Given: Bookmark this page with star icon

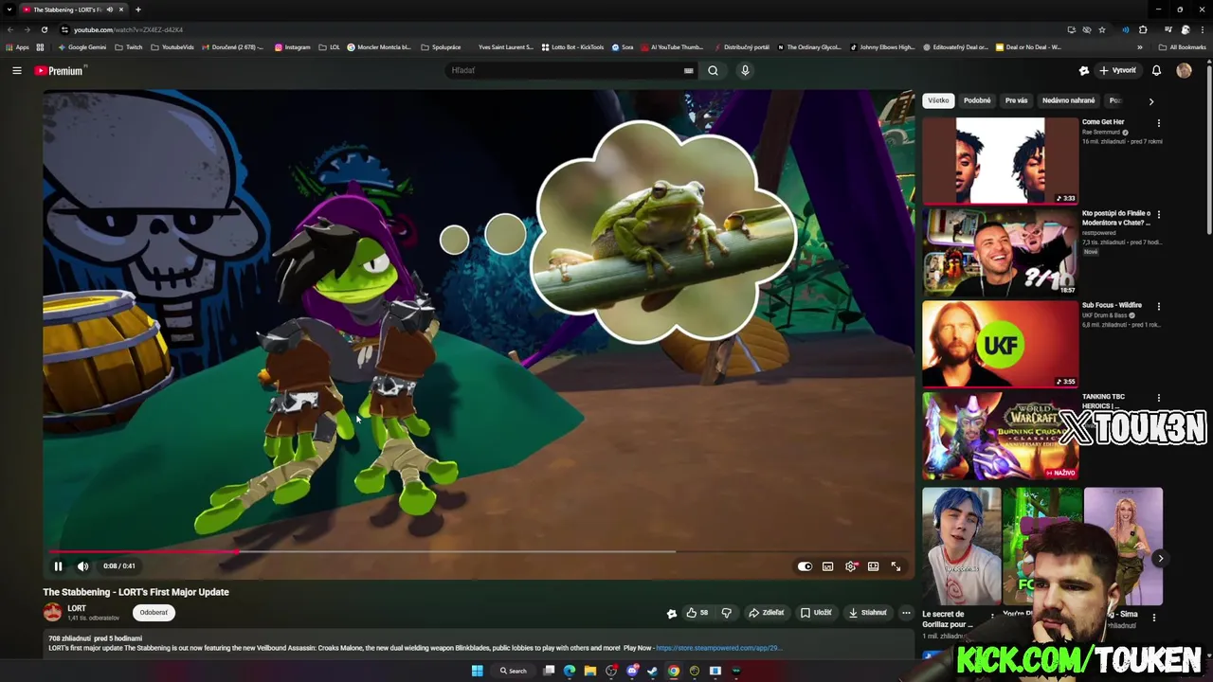Looking at the screenshot, I should pos(1102,29).
